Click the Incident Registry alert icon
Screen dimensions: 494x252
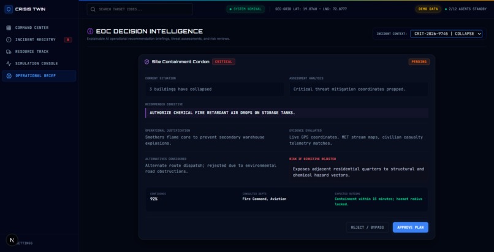[9, 40]
